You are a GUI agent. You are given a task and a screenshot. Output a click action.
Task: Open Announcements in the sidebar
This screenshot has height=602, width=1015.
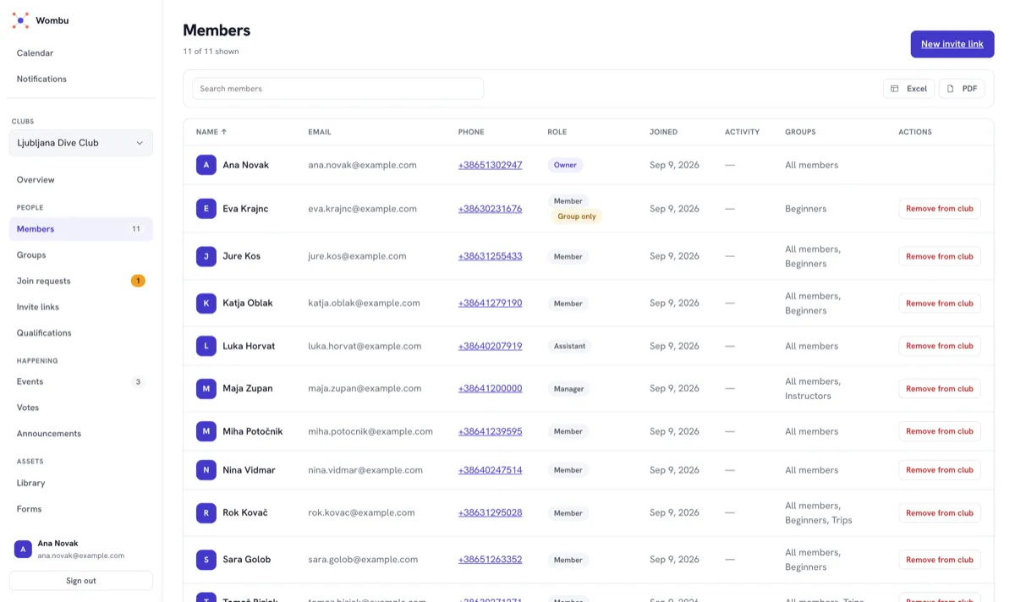pyautogui.click(x=81, y=434)
